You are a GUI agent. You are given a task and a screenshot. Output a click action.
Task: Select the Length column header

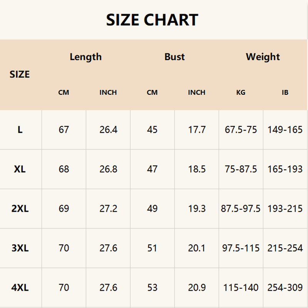(x=85, y=57)
